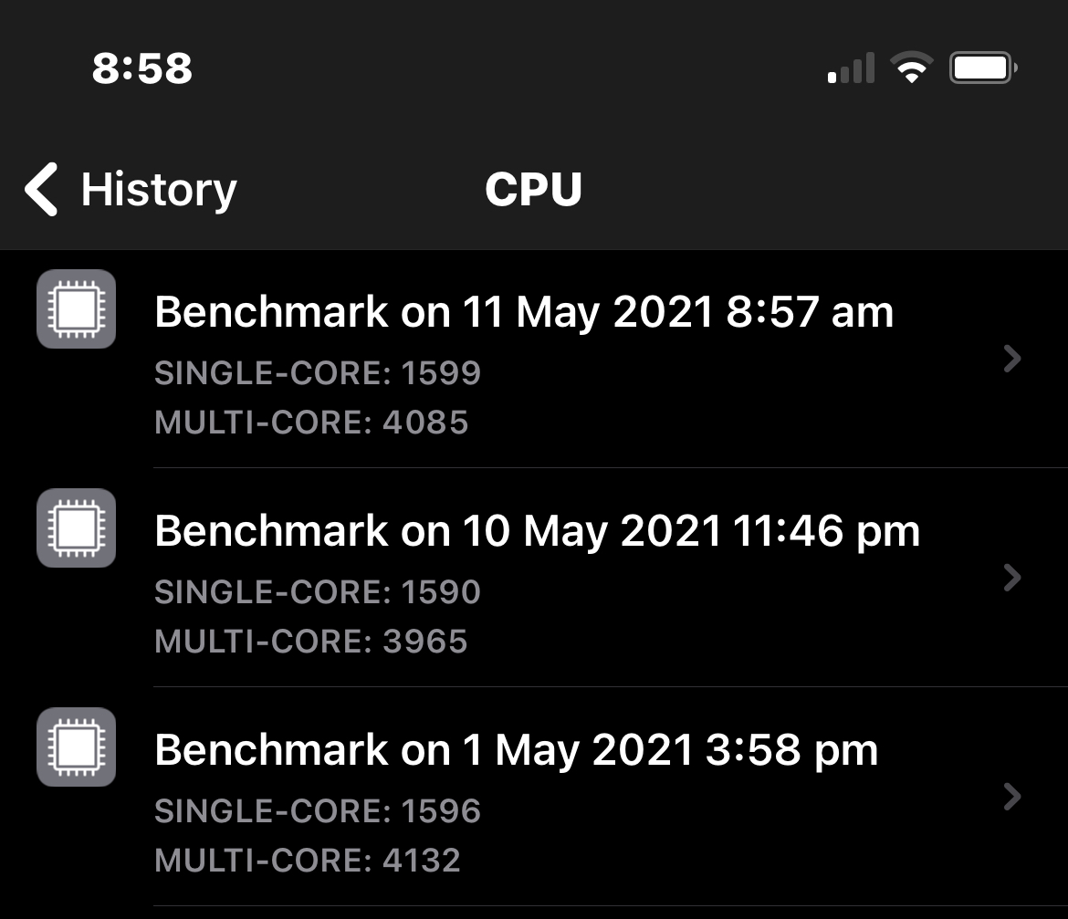Open Benchmark on 10 May 2021 11:46 pm
Viewport: 1068px width, 919px height.
click(537, 531)
